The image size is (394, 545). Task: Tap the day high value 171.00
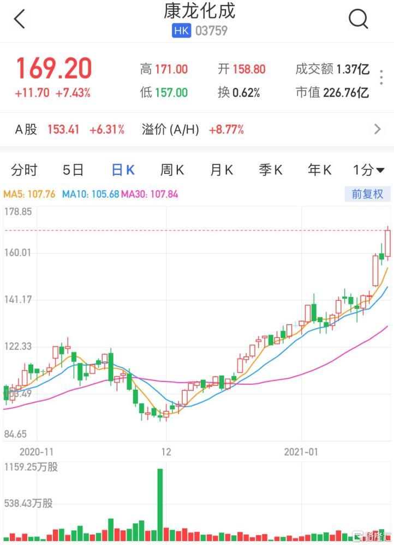tap(171, 69)
